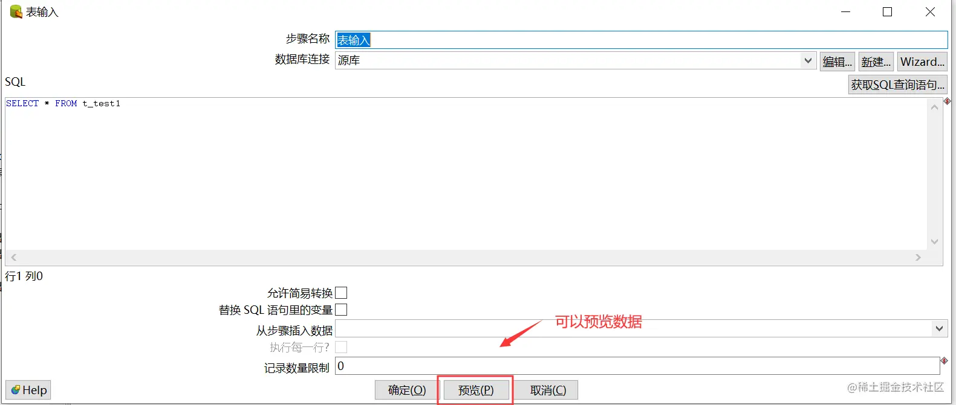Focus the 步骤名称 input field
The image size is (956, 405).
point(642,40)
